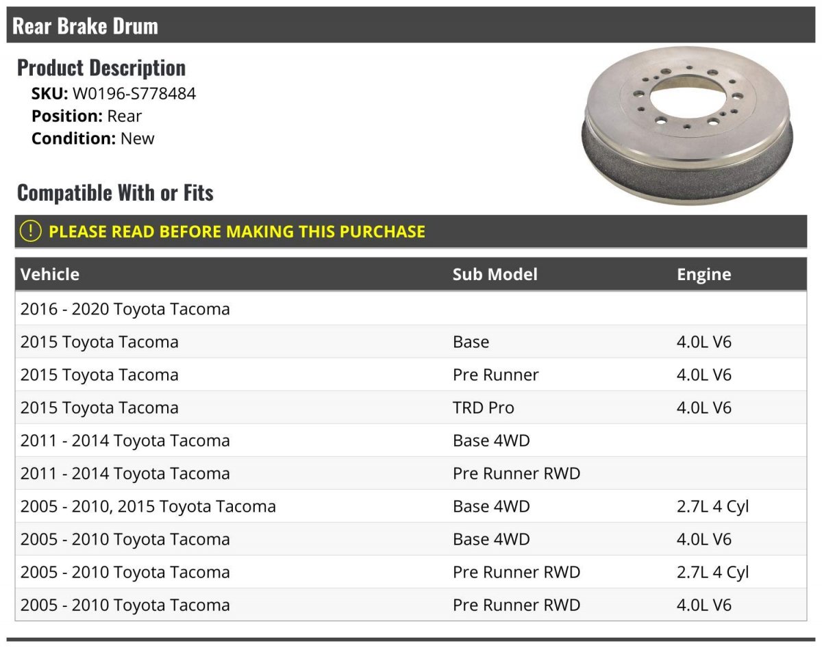This screenshot has width=822, height=648.
Task: Select the 2011 - 2014 Tacoma Base 4WD row
Action: click(x=411, y=440)
